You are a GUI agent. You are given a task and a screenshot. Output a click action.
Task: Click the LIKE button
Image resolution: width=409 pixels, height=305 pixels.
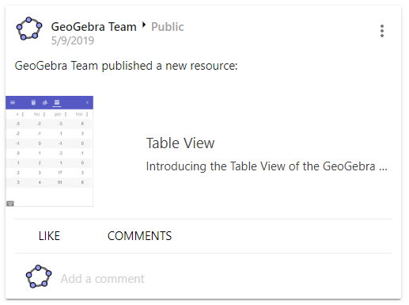(x=49, y=236)
